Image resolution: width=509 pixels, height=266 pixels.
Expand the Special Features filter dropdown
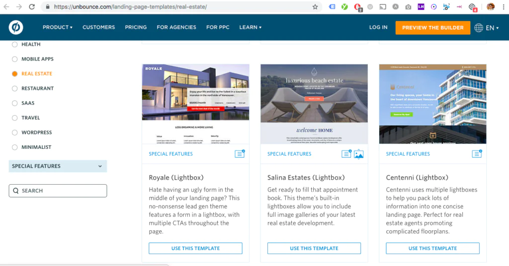point(58,166)
